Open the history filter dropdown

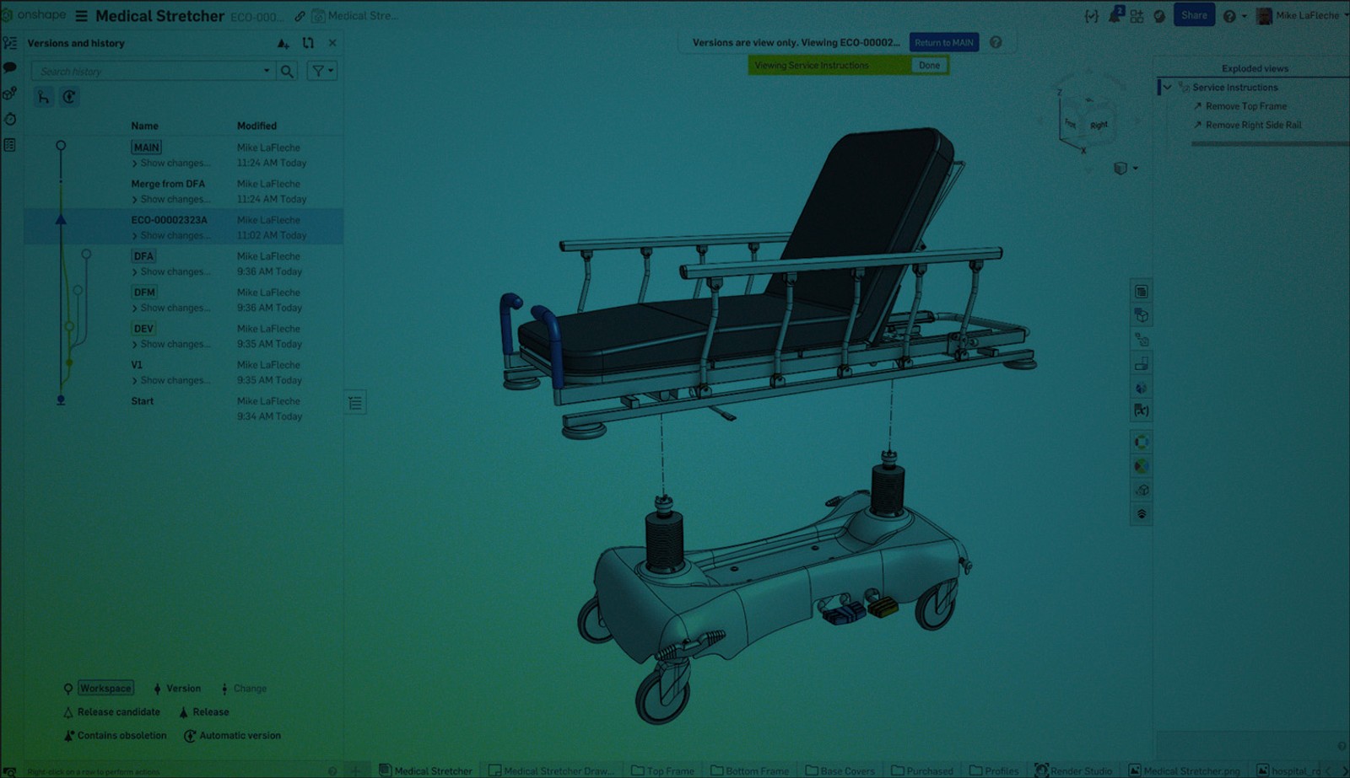(x=322, y=72)
